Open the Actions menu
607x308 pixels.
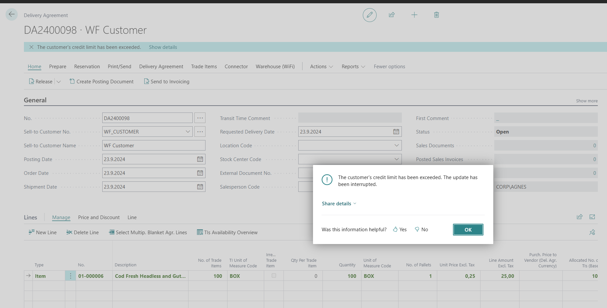pos(321,67)
